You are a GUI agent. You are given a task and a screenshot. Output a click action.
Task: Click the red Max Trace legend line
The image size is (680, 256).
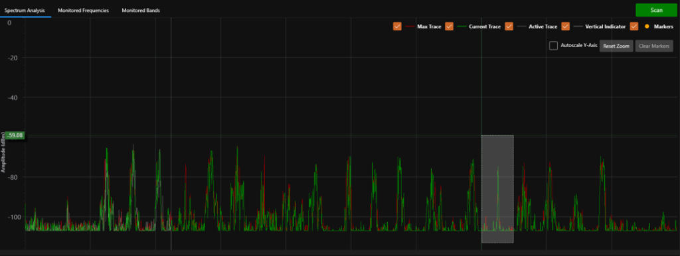(x=410, y=27)
